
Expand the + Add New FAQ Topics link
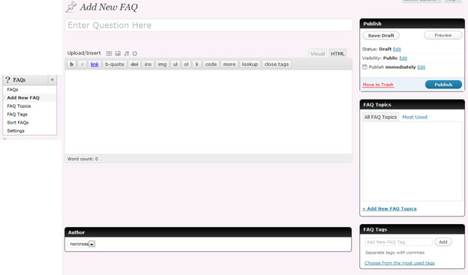(389, 209)
